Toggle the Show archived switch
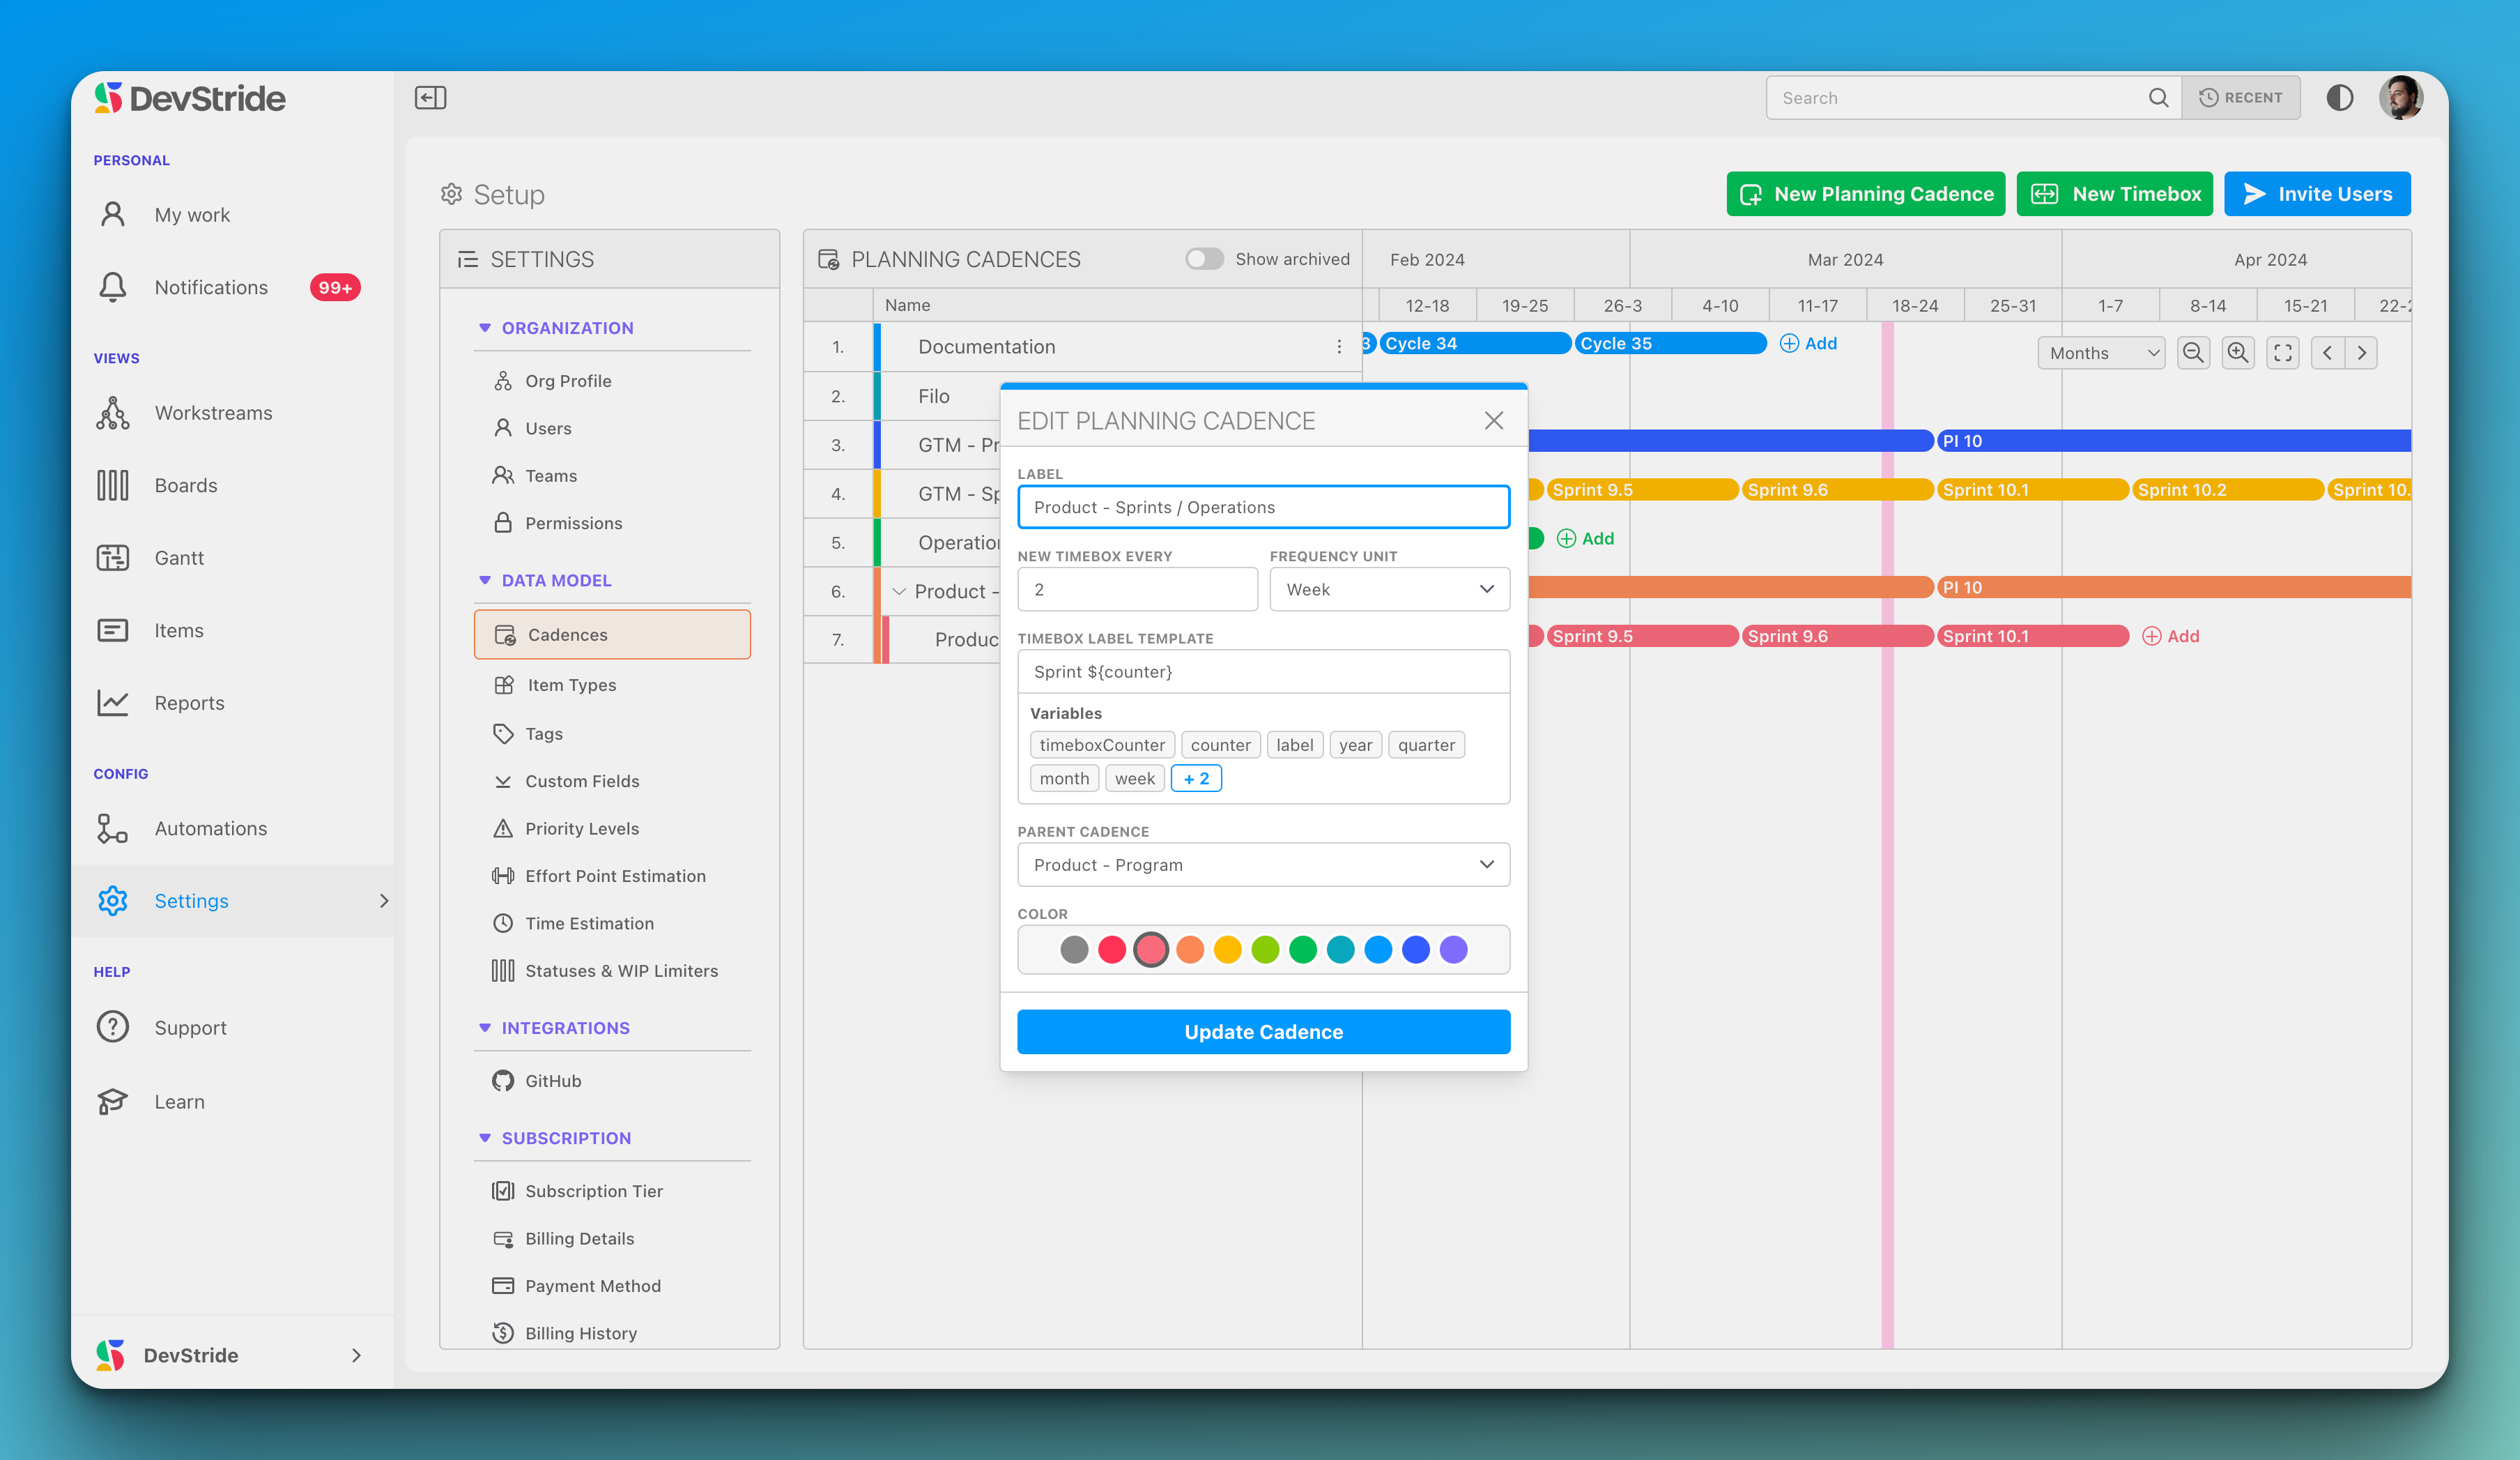Screen dimensions: 2520x1460 click(x=1202, y=259)
